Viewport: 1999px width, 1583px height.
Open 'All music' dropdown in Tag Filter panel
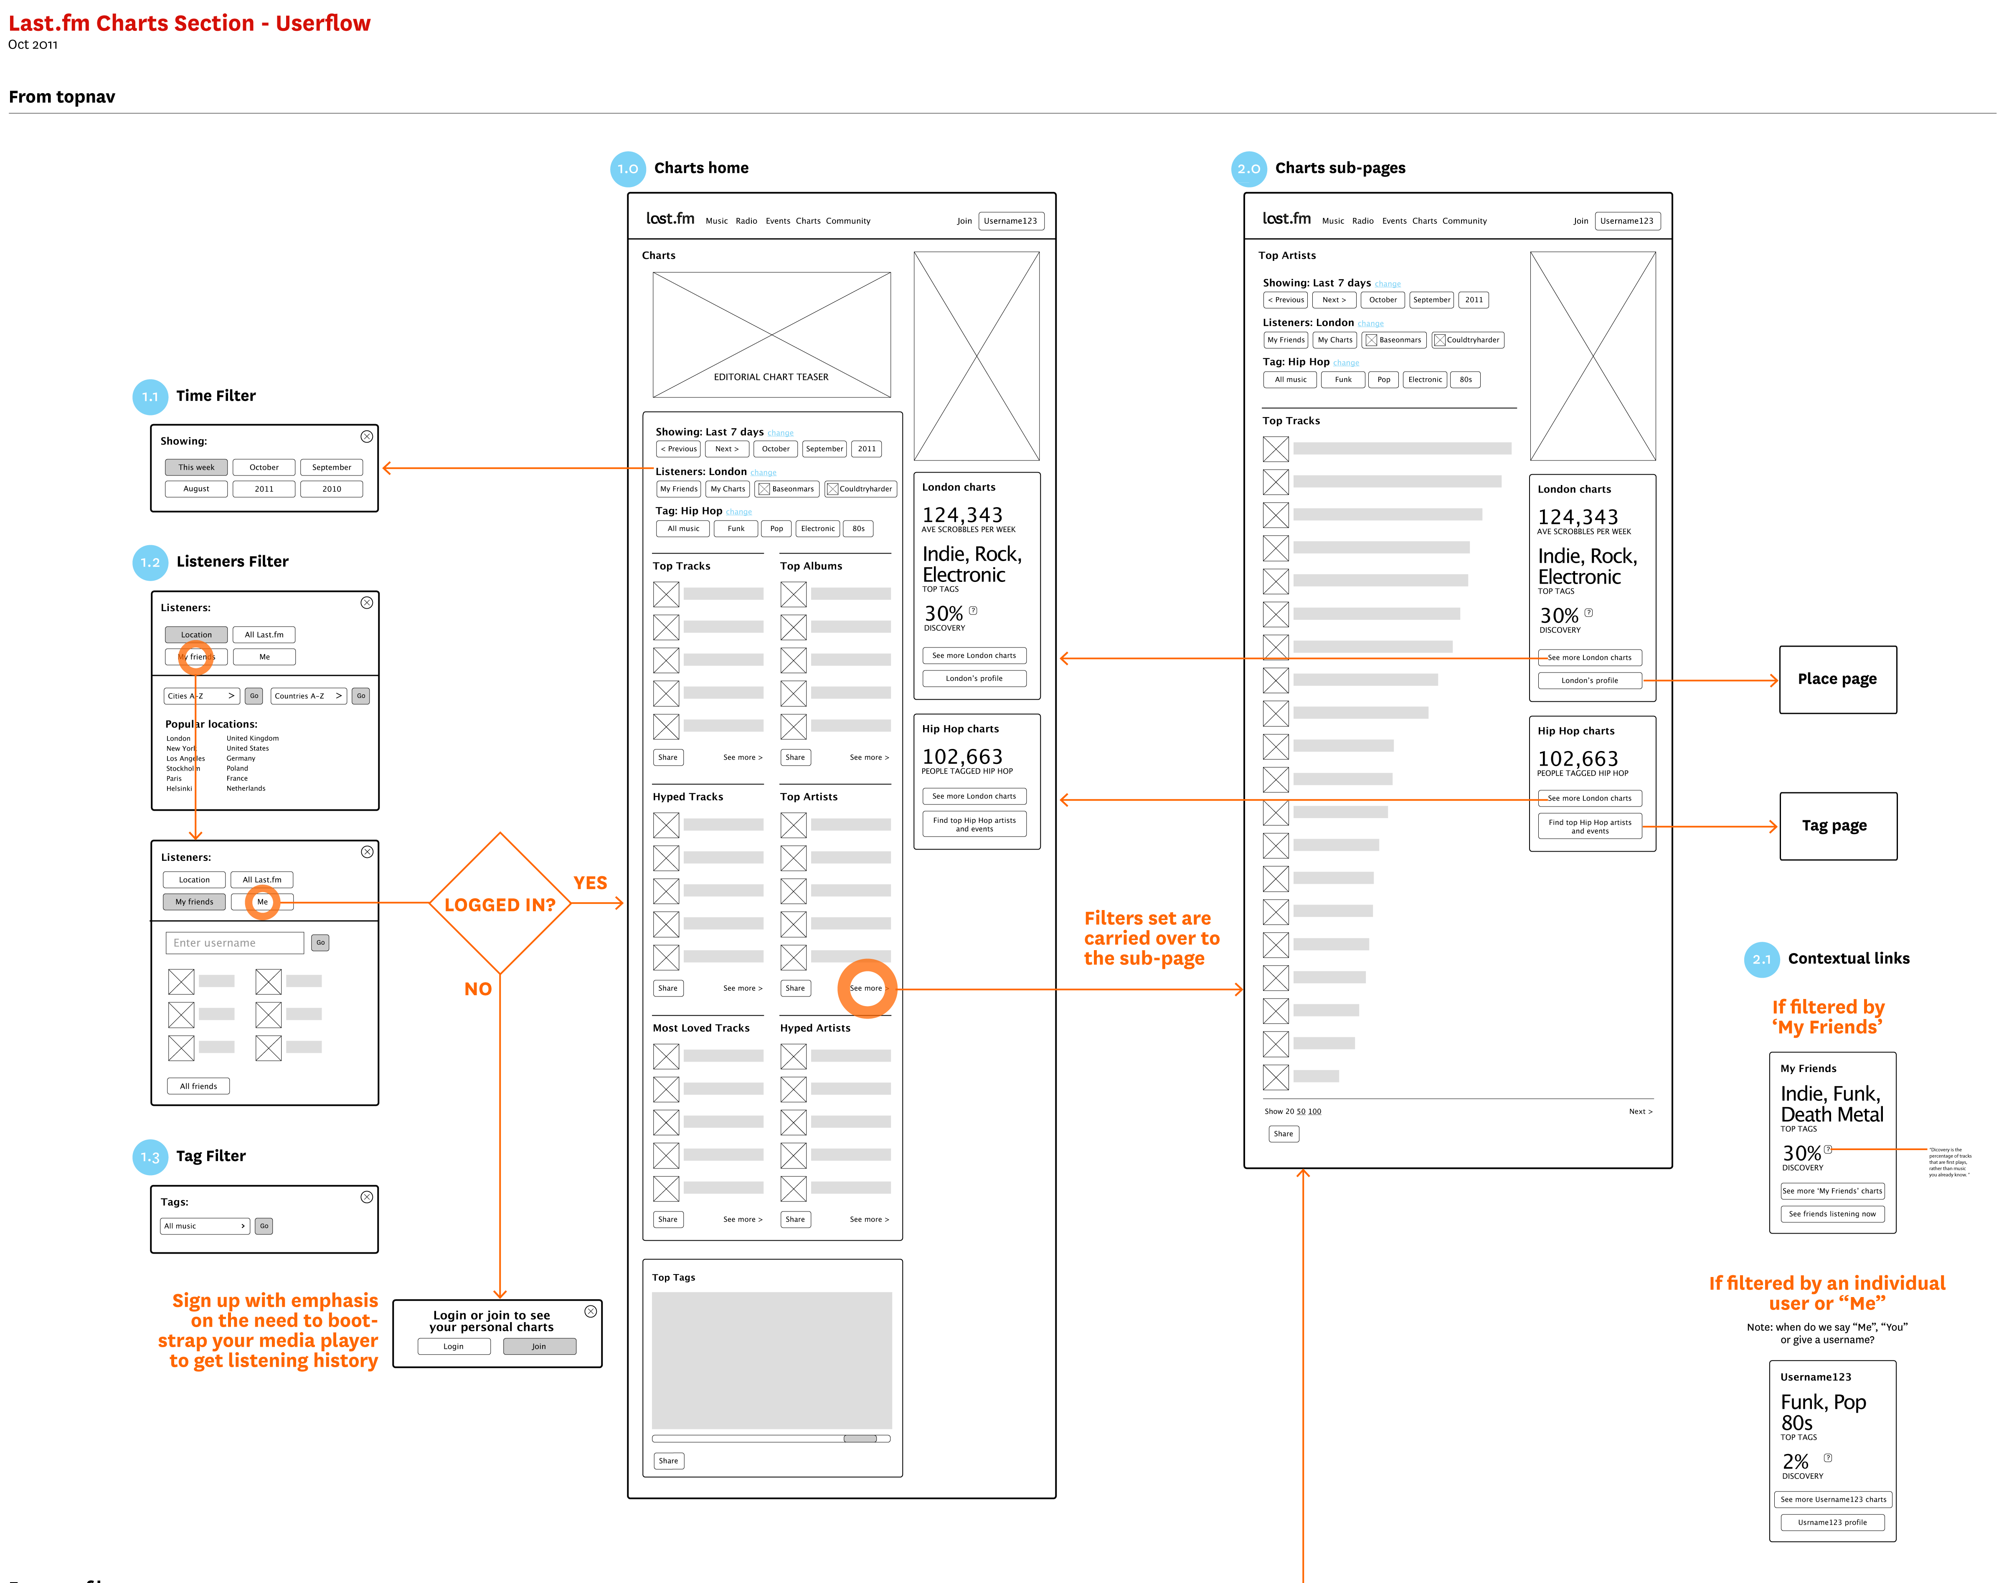coord(205,1225)
